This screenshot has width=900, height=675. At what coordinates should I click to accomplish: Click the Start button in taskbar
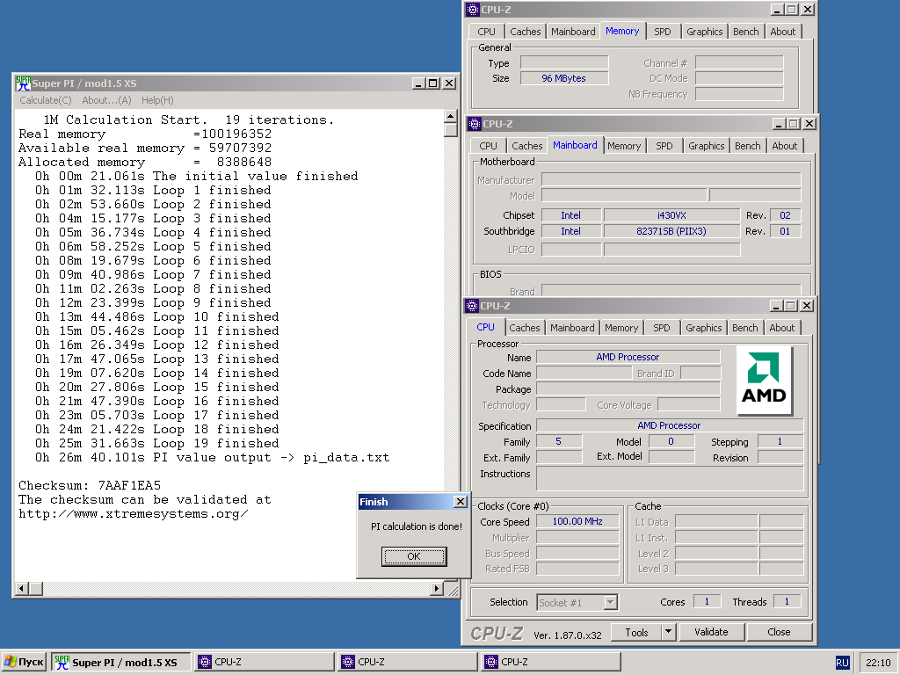pos(24,662)
